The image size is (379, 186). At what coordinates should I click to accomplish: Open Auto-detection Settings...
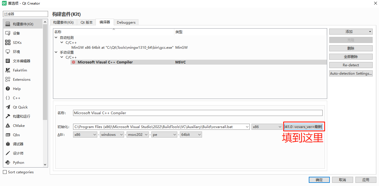(351, 74)
